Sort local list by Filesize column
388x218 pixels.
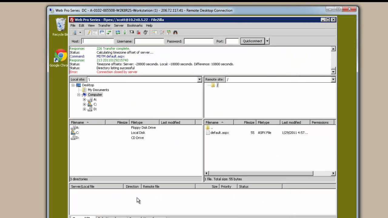pos(117,122)
